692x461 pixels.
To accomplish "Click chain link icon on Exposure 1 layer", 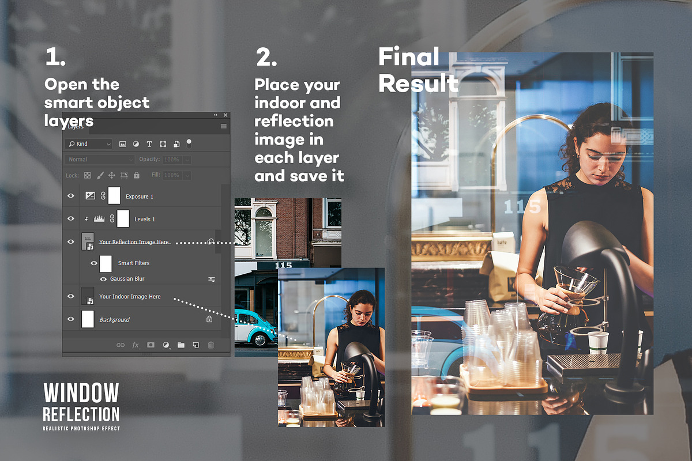I will coord(103,196).
